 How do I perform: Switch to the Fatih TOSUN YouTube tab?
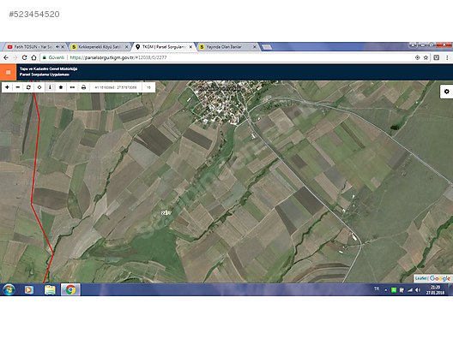[33, 47]
